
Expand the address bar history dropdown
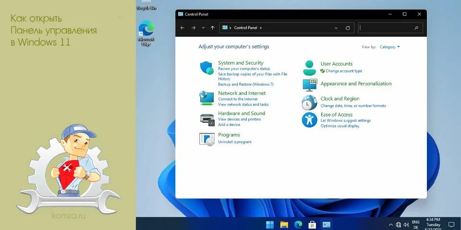(x=336, y=28)
